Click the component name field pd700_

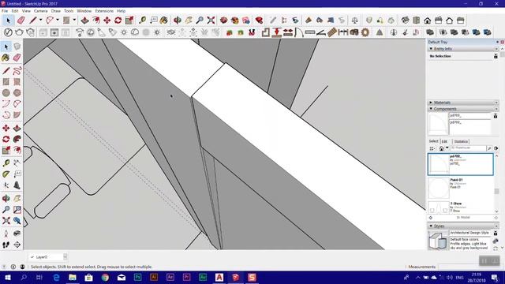(470, 116)
